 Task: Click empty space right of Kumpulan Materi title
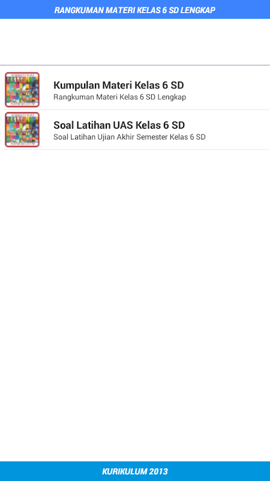pos(227,85)
